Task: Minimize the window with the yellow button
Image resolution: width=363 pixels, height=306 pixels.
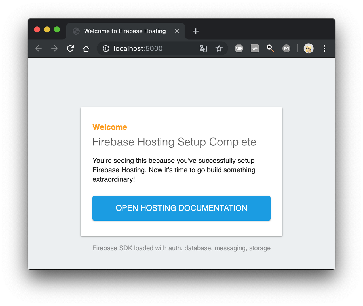Action: [47, 29]
